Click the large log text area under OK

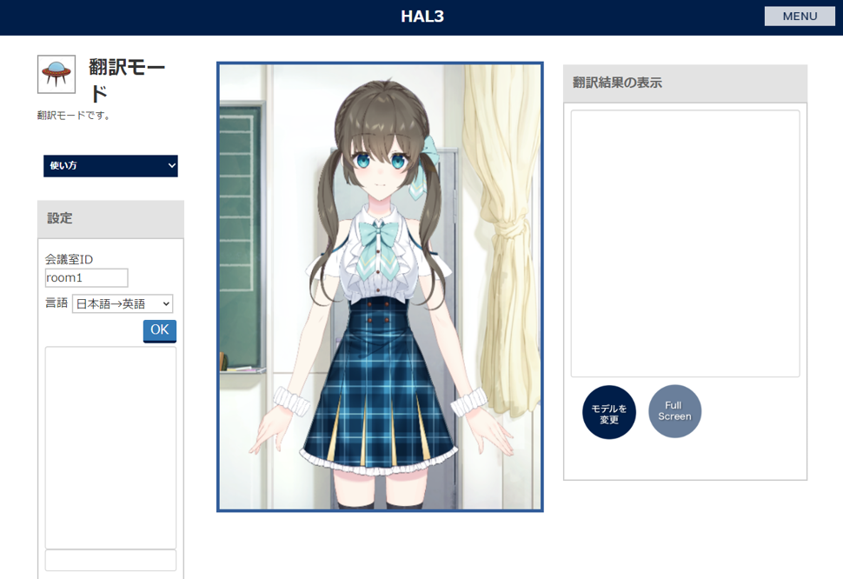[110, 447]
